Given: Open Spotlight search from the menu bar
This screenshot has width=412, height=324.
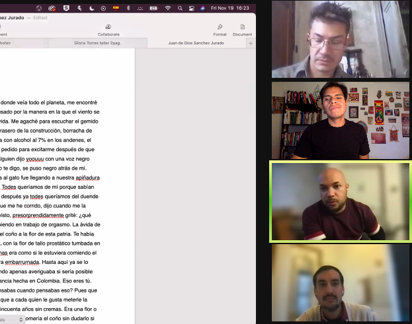Looking at the screenshot, I should 179,8.
